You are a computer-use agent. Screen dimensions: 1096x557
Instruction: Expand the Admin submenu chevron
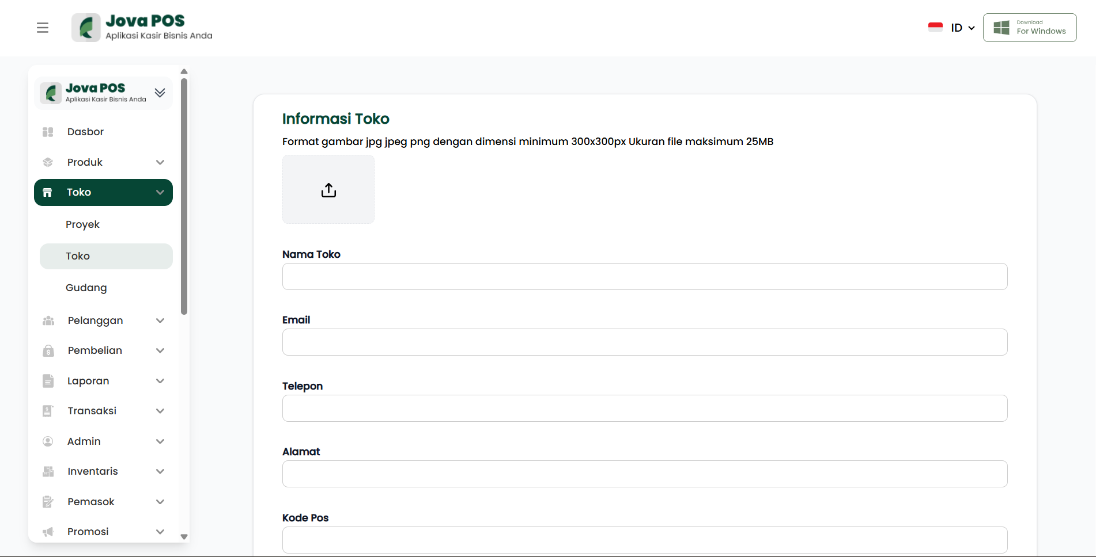160,441
